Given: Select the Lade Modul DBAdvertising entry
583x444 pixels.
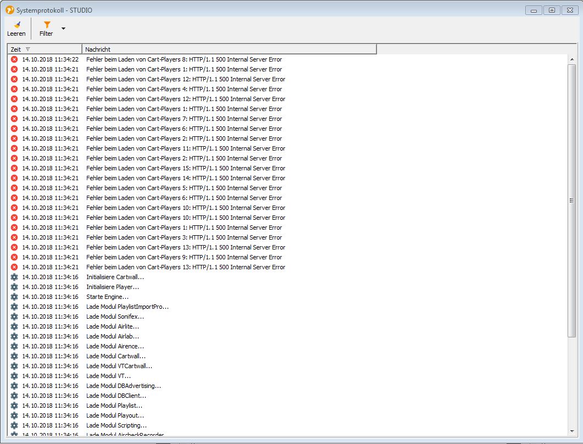Looking at the screenshot, I should pyautogui.click(x=124, y=386).
